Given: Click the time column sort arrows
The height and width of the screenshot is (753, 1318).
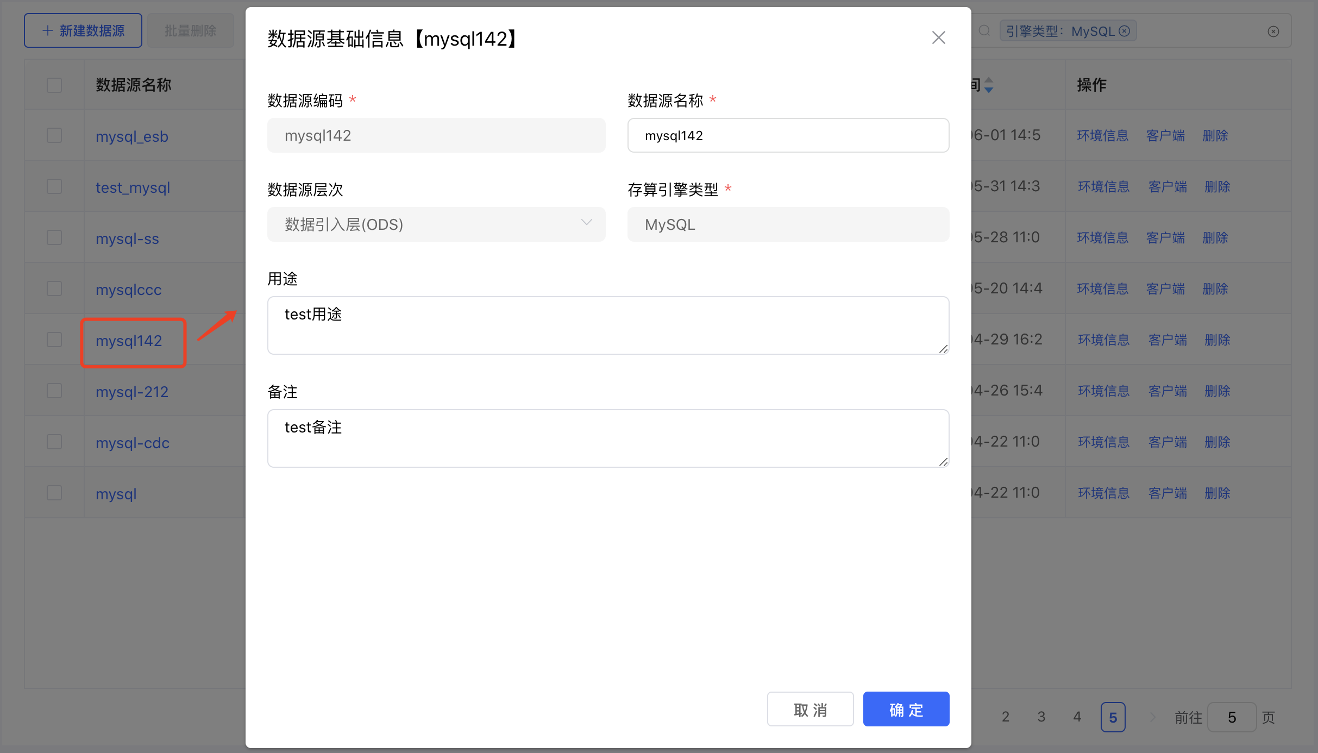Looking at the screenshot, I should tap(989, 85).
